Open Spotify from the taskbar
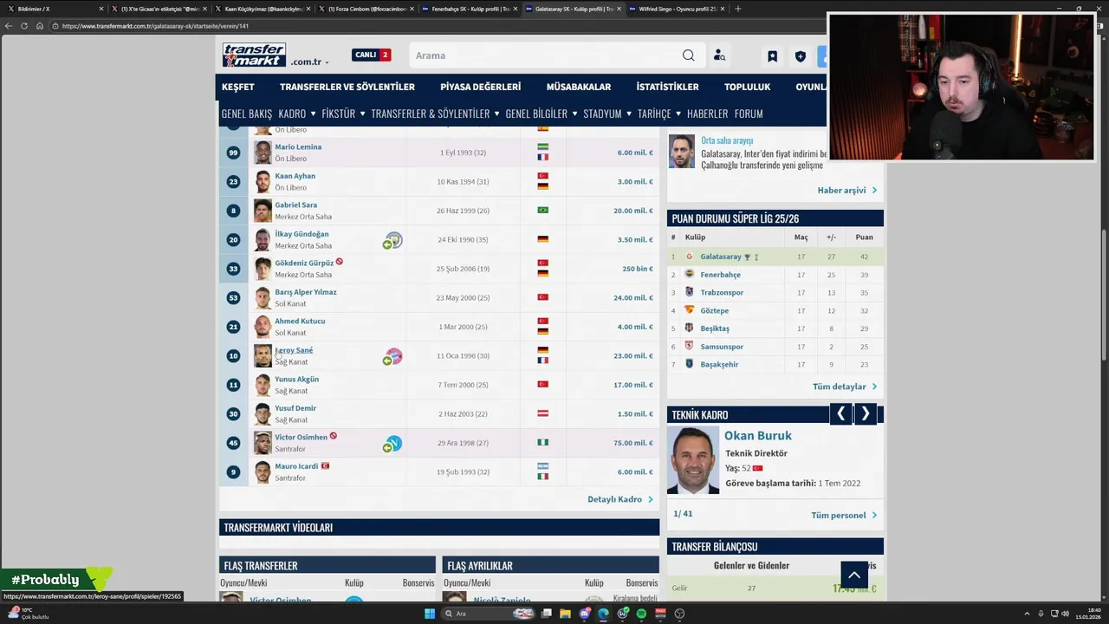The image size is (1109, 624). [x=641, y=614]
